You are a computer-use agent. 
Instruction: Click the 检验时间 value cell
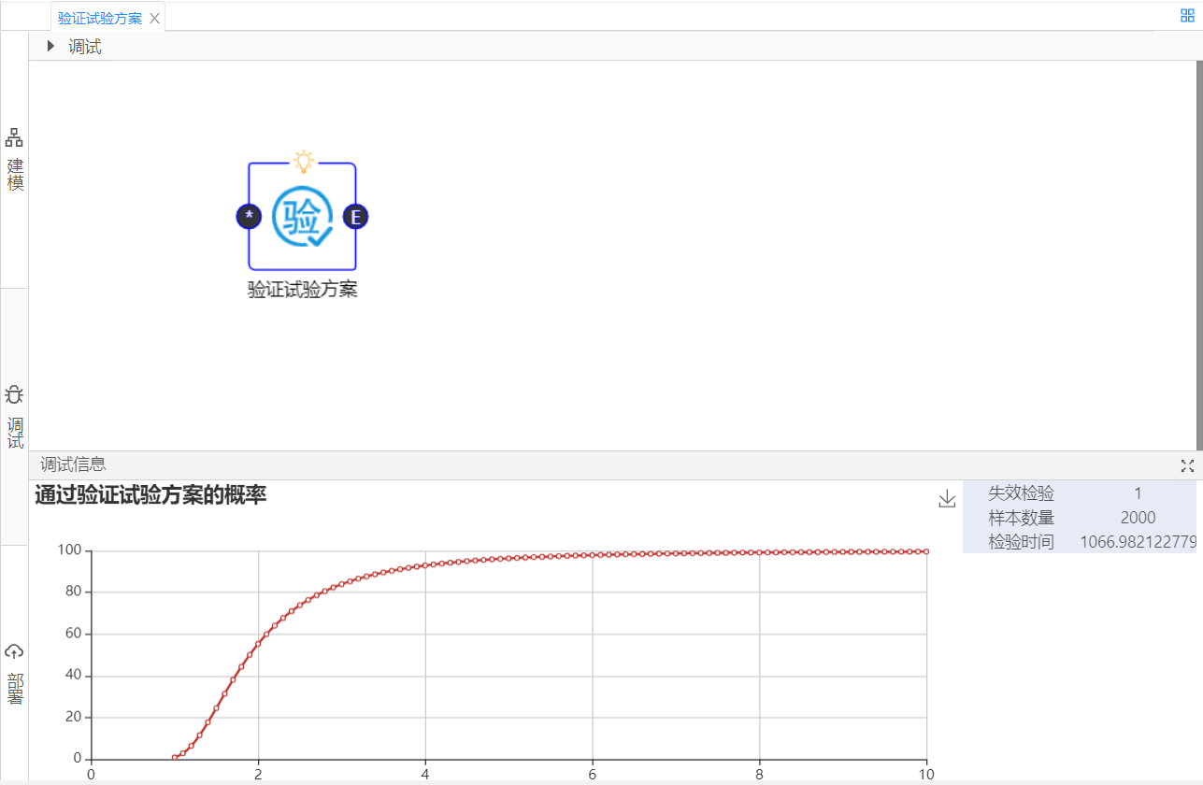click(x=1138, y=542)
